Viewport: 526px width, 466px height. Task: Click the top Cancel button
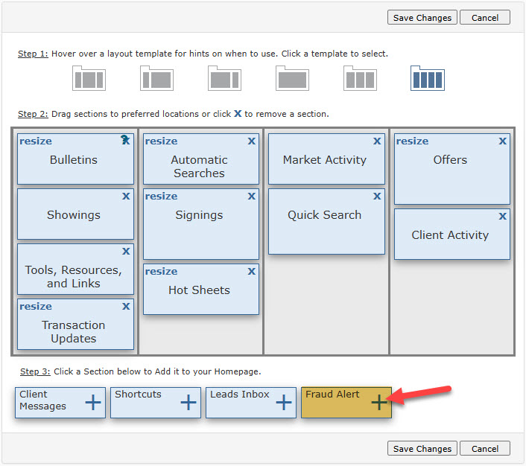[x=485, y=17]
